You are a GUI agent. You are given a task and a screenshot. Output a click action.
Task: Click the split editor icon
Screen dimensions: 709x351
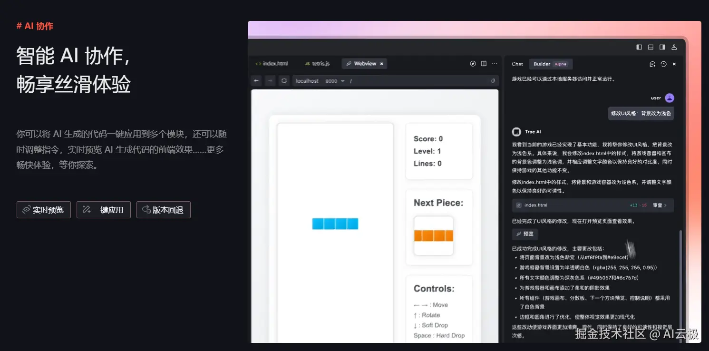pyautogui.click(x=484, y=64)
